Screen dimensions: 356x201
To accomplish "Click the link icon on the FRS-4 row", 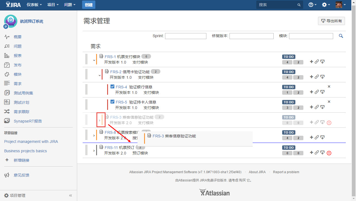I will click(x=317, y=92).
